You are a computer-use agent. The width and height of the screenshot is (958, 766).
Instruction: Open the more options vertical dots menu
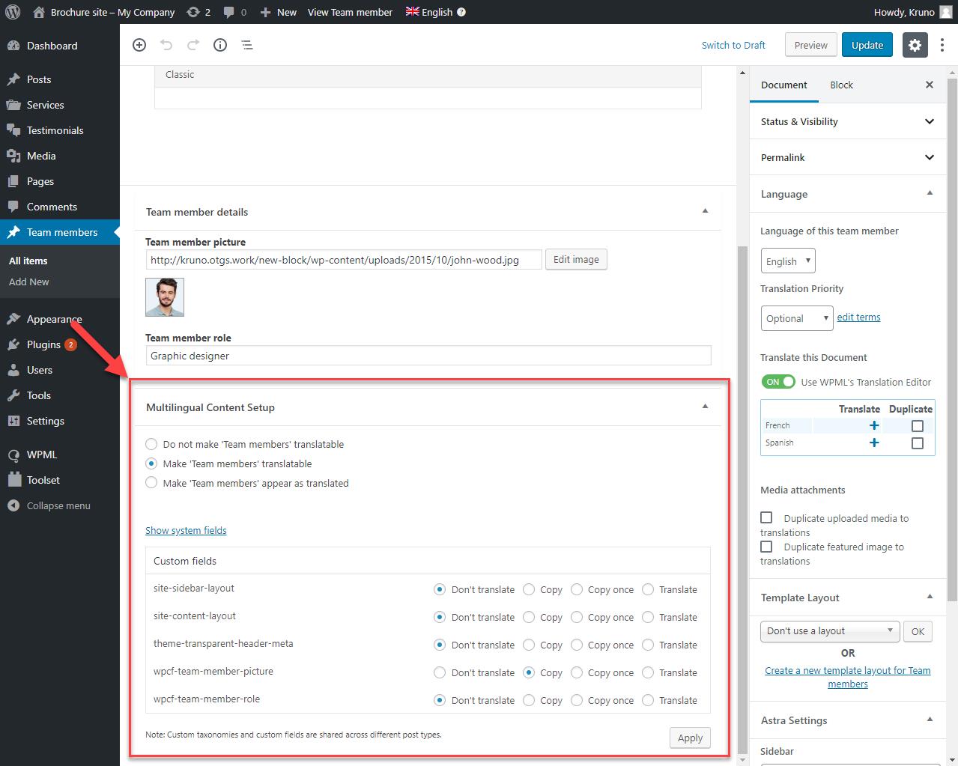(942, 45)
